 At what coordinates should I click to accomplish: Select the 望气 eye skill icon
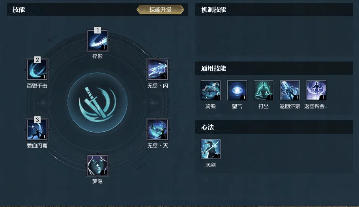point(237,90)
